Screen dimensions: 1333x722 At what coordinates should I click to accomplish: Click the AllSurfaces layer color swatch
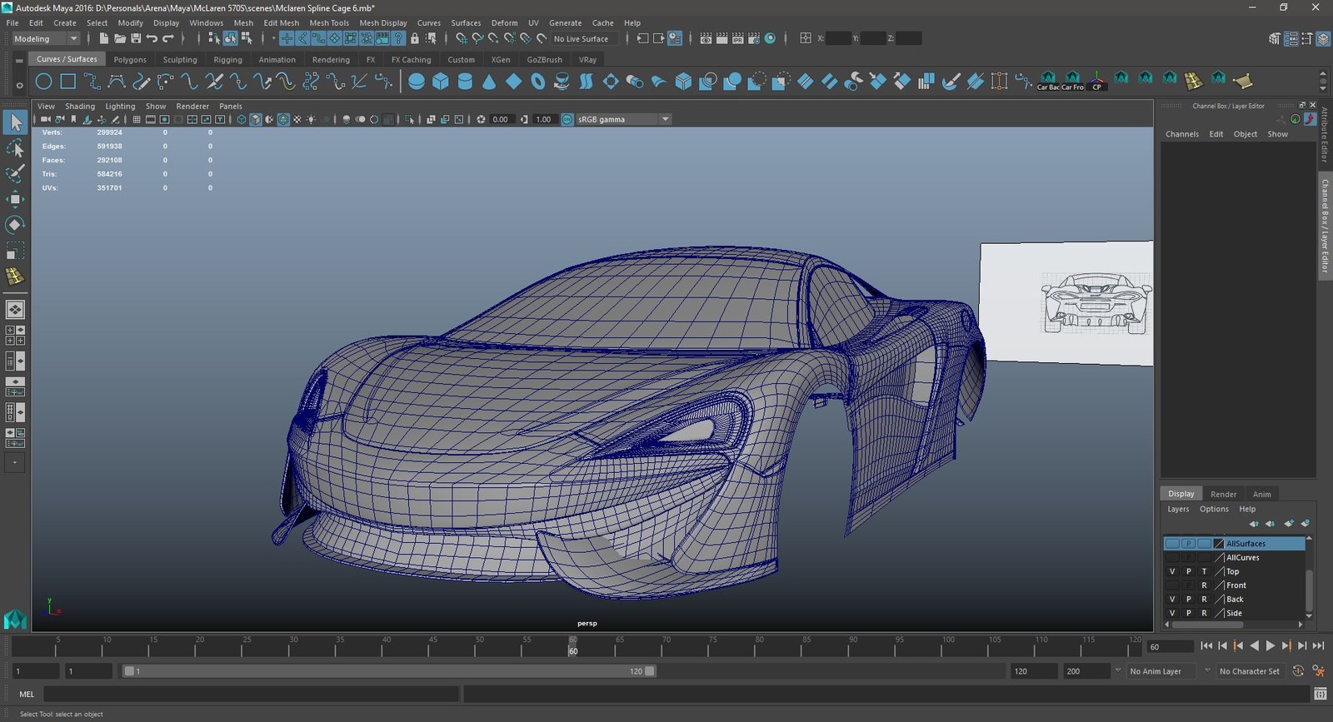click(1219, 544)
